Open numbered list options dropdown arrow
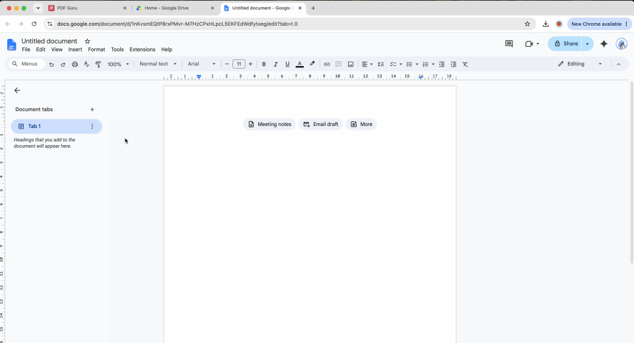 (433, 64)
